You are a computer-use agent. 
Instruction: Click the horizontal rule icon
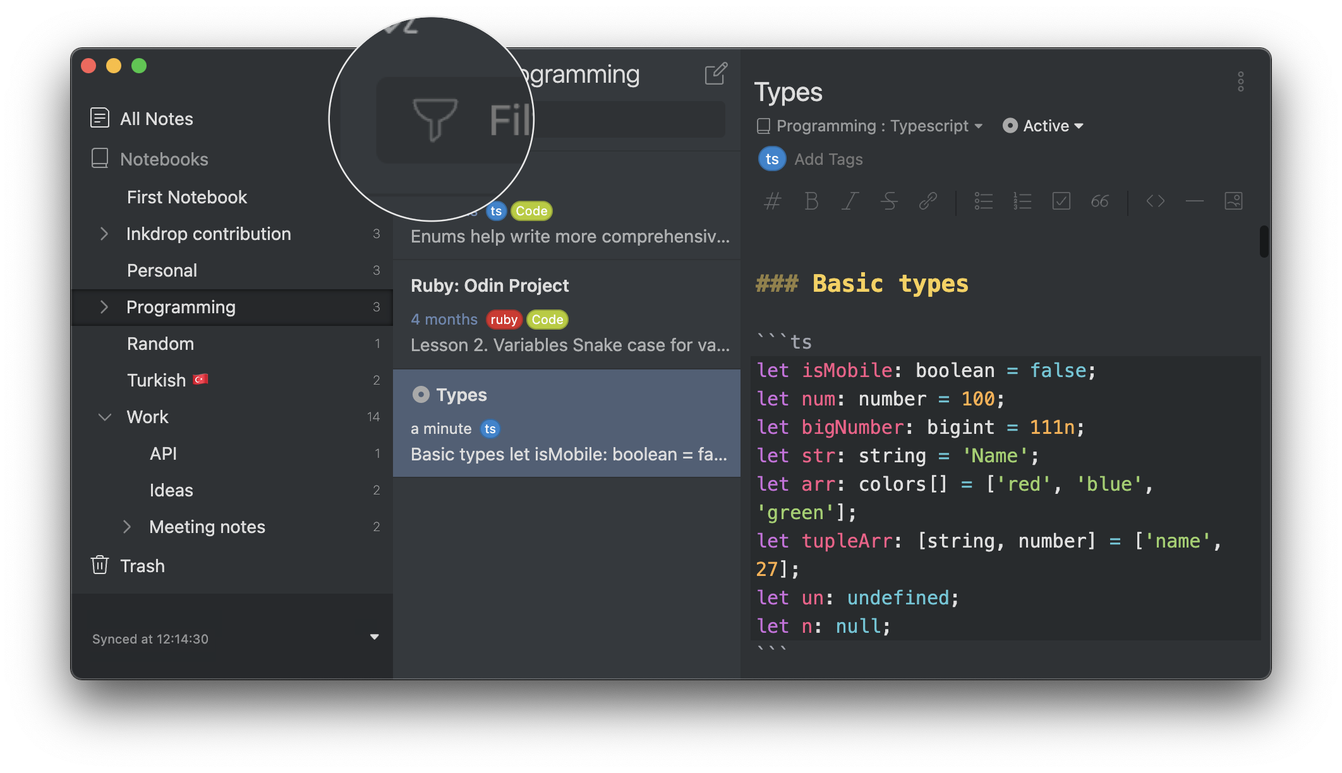(1195, 201)
